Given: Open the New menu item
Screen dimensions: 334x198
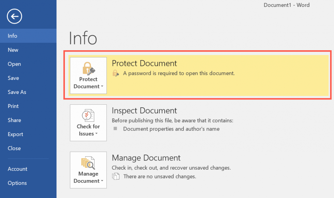Looking at the screenshot, I should pos(13,50).
